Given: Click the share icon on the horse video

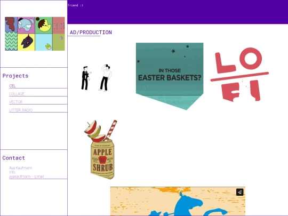Looking at the screenshot, I should click(x=239, y=192).
